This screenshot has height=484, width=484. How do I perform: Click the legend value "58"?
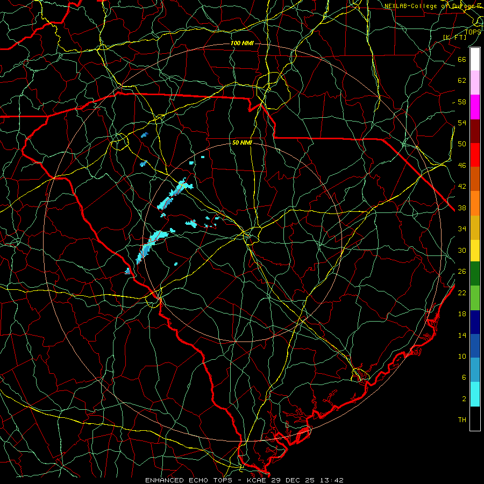[x=462, y=102]
